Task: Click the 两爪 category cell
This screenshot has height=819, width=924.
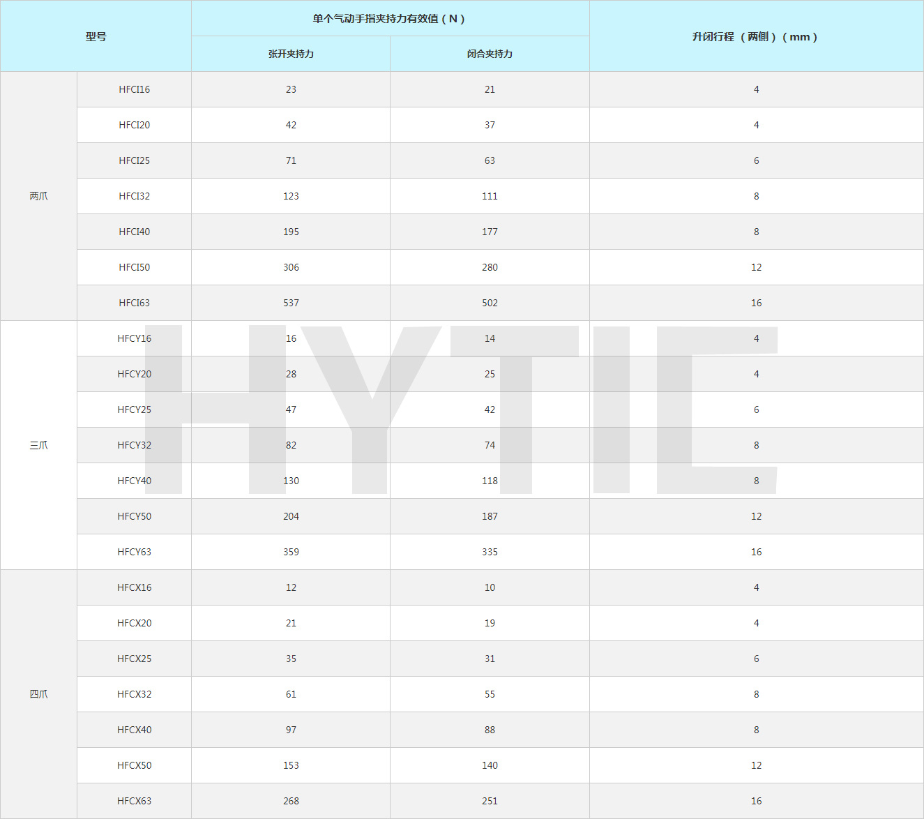Action: click(x=38, y=196)
